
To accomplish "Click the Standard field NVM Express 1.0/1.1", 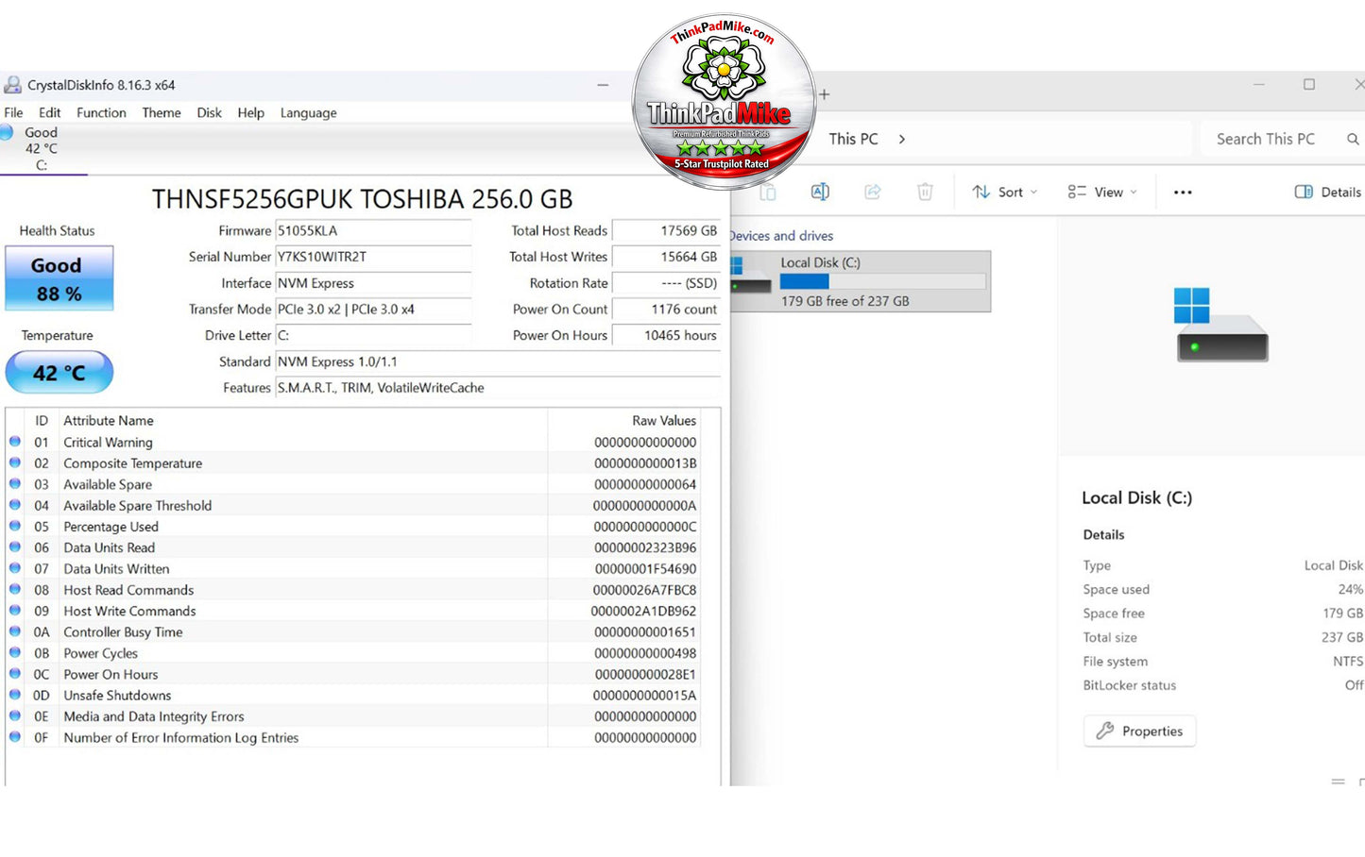I will [x=498, y=361].
